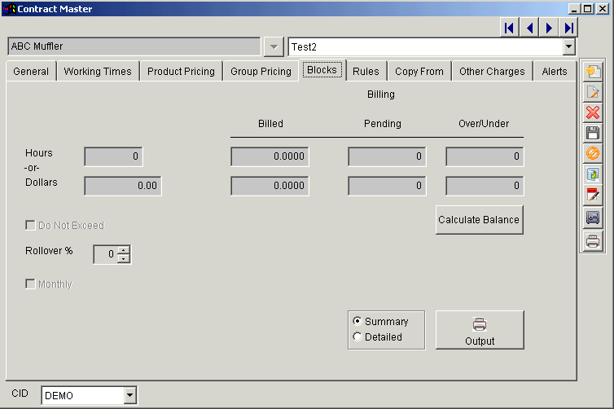Switch to the Product Pricing tab
The width and height of the screenshot is (614, 409).
pos(181,72)
